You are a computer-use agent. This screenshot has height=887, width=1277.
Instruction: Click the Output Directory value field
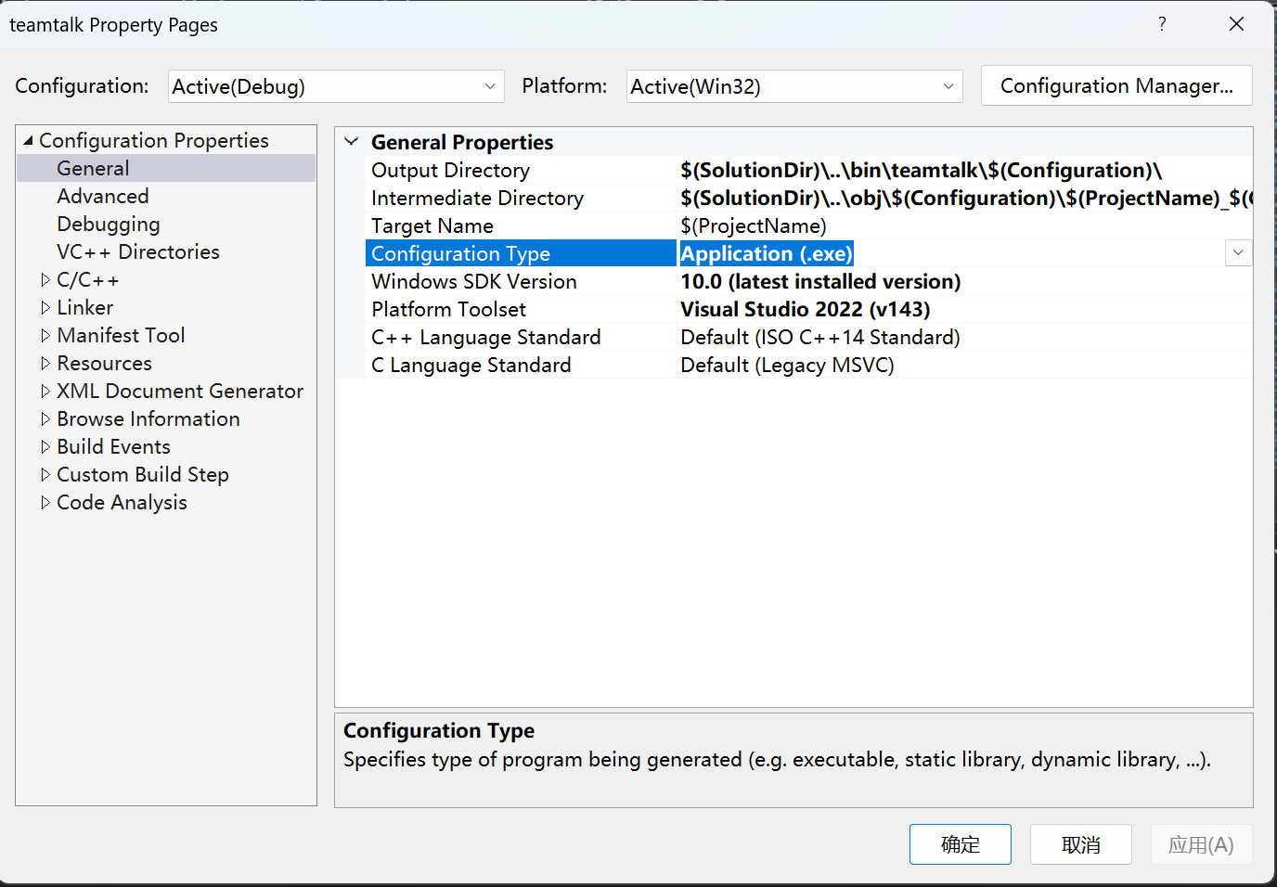pos(964,170)
